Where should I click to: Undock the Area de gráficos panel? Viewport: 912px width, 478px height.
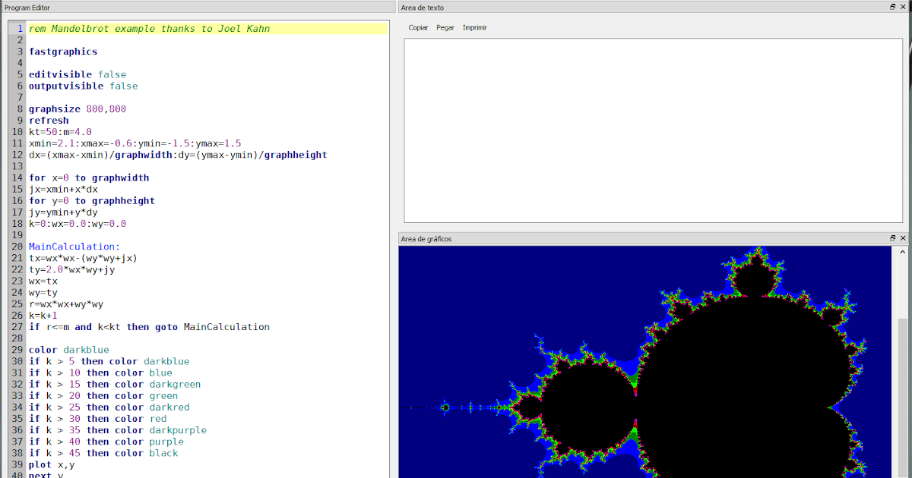click(x=893, y=238)
